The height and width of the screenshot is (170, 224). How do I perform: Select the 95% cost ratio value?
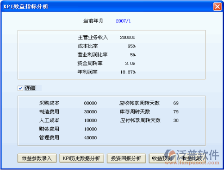coord(131,46)
